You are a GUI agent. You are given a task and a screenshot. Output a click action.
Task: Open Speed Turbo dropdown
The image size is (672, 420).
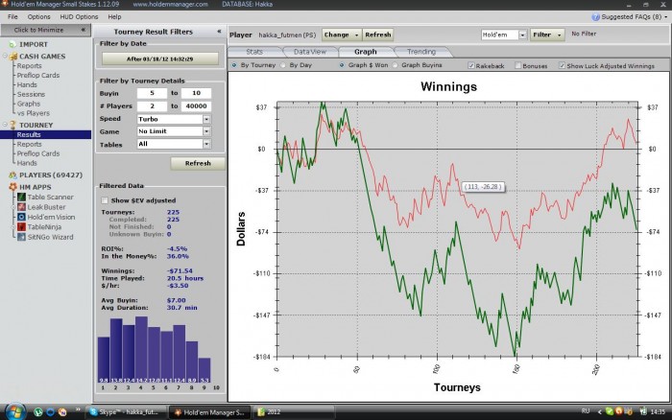coord(206,119)
